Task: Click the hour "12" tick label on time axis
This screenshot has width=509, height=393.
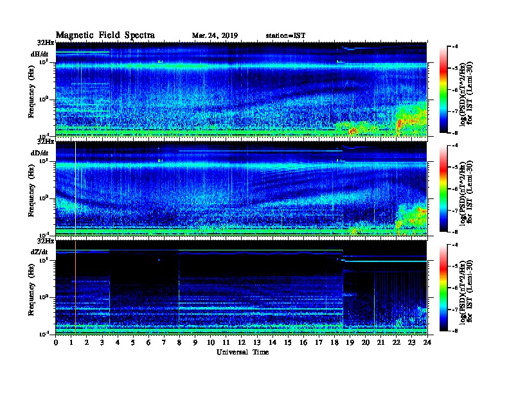Action: coord(242,342)
